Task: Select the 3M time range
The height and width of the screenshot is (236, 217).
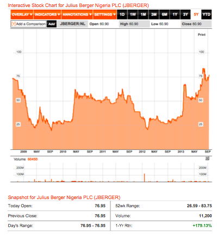Action: coord(154,15)
